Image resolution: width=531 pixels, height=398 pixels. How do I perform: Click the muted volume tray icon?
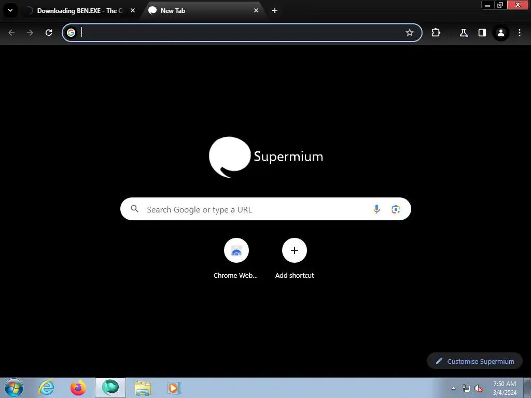click(479, 388)
